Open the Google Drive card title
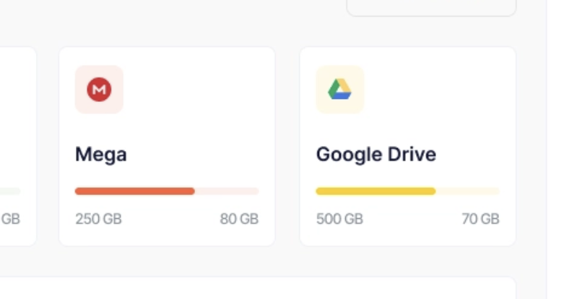The image size is (572, 299). click(376, 154)
